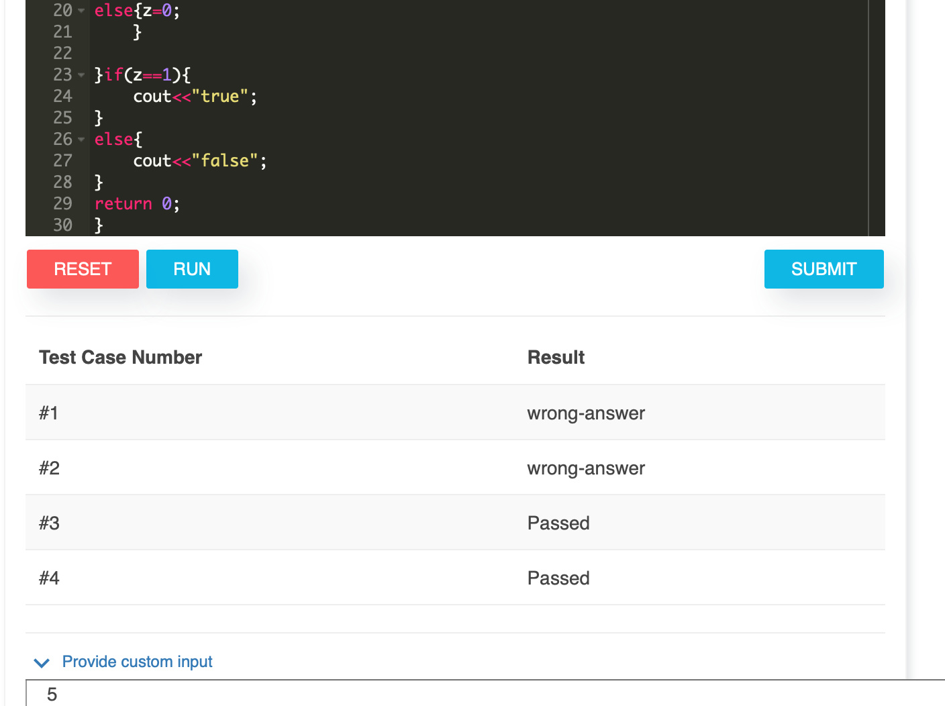Click the Result column header
This screenshot has width=945, height=706.
(x=556, y=357)
